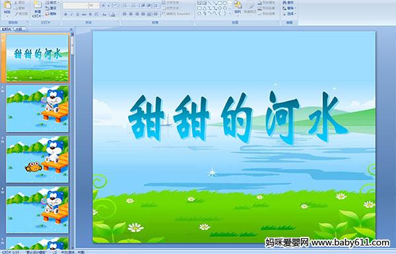
Task: Click the Increase Indent icon
Action: (149, 5)
